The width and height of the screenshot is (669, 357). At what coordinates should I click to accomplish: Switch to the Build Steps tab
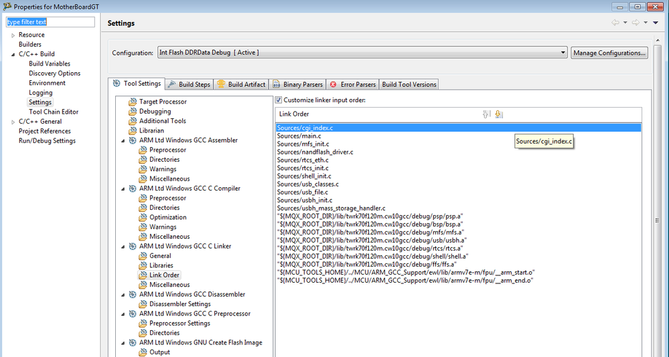[x=189, y=84]
